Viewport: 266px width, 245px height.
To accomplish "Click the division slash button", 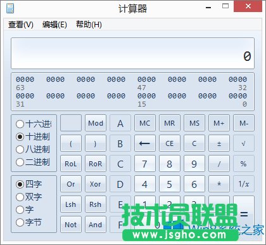I will (219, 164).
